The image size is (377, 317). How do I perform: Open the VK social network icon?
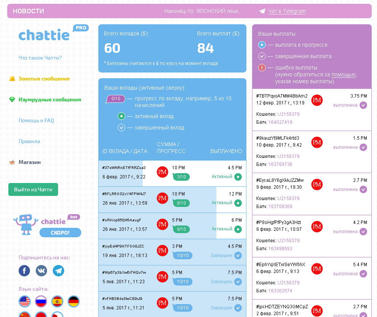coord(41,271)
